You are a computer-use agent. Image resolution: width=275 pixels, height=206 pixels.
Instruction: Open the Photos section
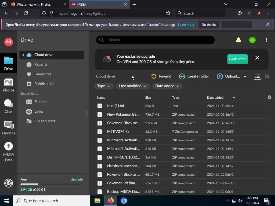8,85
